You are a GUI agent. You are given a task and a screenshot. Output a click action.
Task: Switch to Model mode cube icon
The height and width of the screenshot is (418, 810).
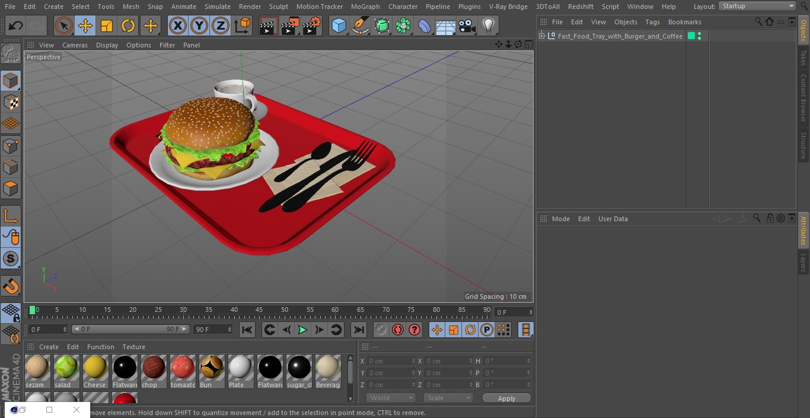tap(11, 81)
